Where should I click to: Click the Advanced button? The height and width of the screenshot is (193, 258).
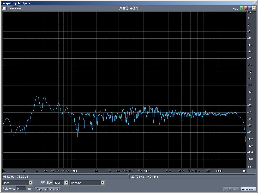coord(248,189)
